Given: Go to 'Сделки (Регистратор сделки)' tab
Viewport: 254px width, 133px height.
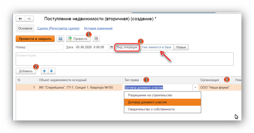Looking at the screenshot, I should 58,28.
